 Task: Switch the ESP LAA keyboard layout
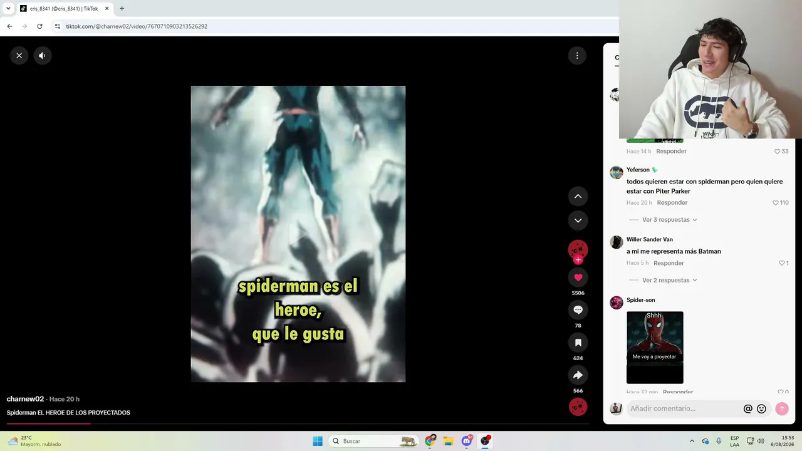pos(734,441)
